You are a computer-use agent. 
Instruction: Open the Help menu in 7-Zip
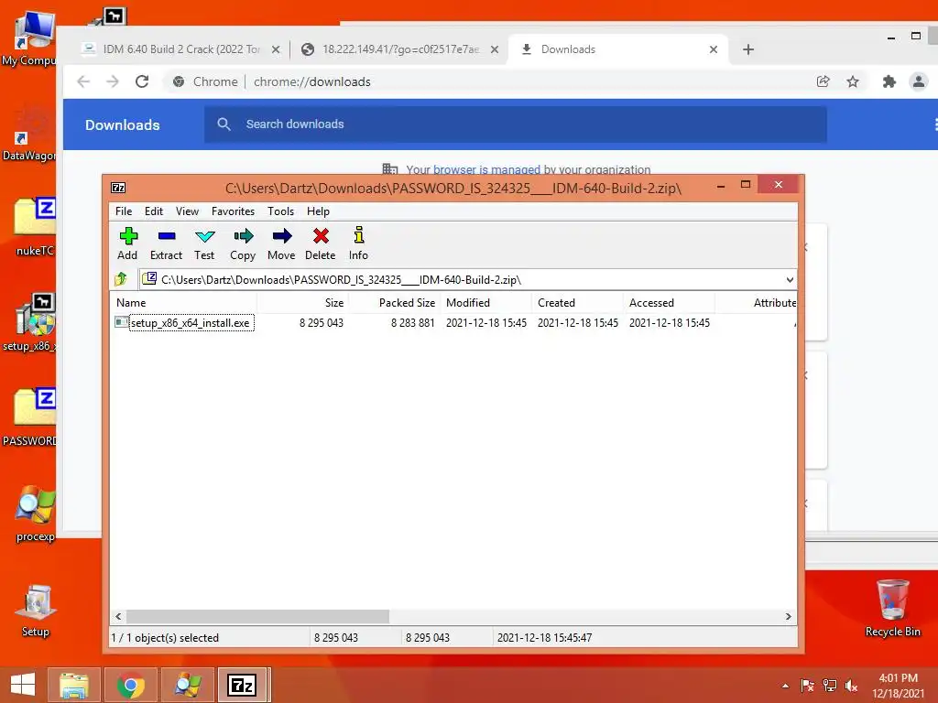coord(318,211)
